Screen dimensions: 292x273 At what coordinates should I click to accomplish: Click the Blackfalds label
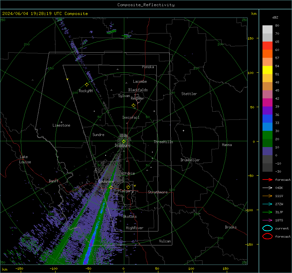click(138, 90)
